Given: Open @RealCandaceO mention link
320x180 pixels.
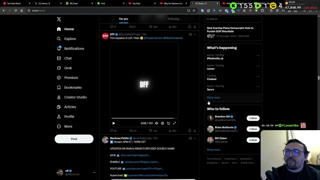Looking at the screenshot, I should click(x=173, y=38).
